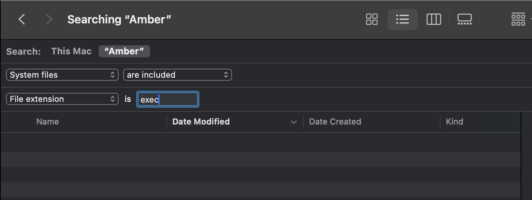Sort by Date Modified column header
The width and height of the screenshot is (532, 200).
[201, 122]
